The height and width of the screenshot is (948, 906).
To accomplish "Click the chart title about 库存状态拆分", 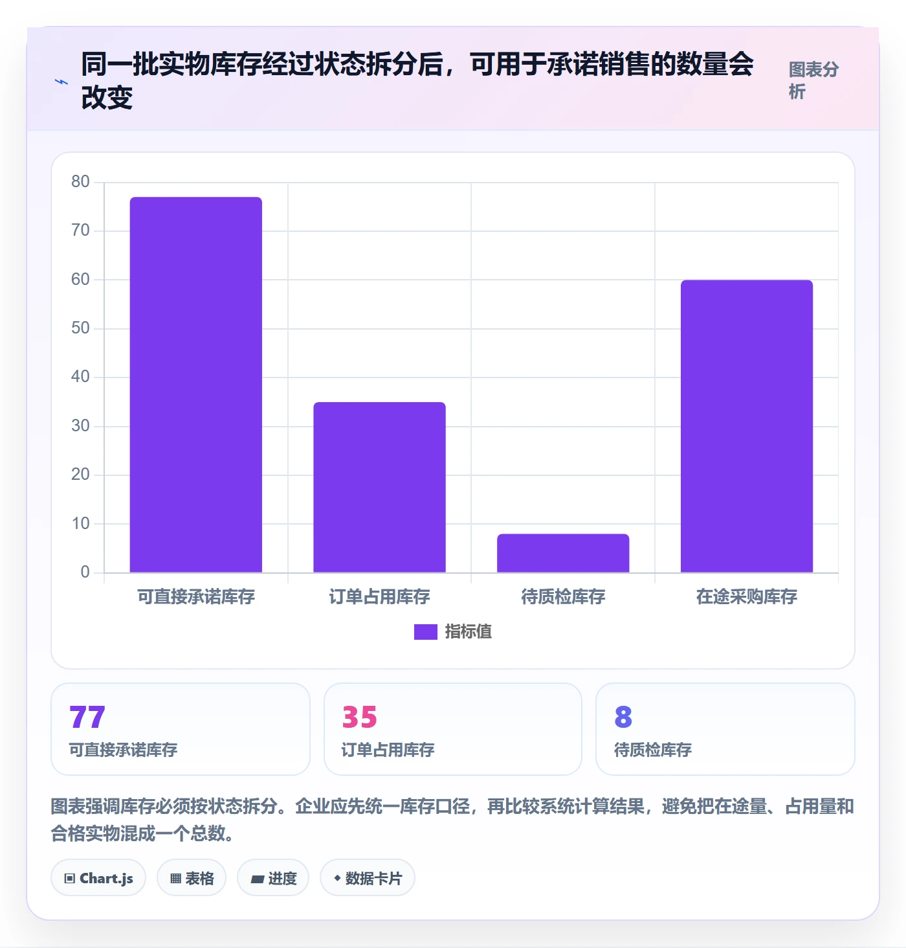I will click(417, 80).
